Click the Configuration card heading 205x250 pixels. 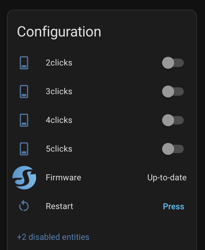pyautogui.click(x=59, y=32)
